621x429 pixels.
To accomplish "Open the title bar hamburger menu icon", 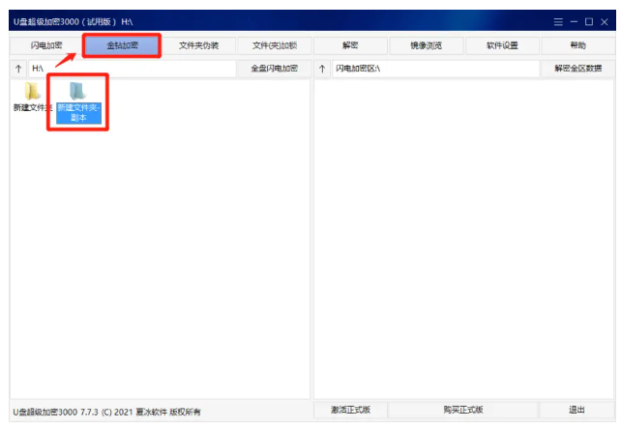I will point(557,21).
